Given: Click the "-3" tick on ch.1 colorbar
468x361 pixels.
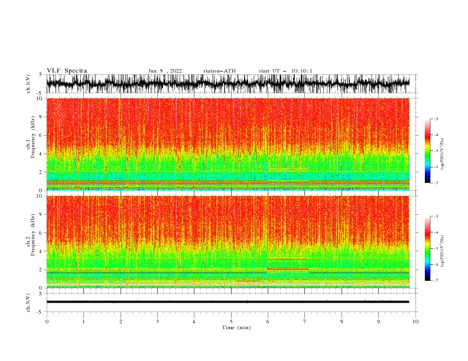Looking at the screenshot, I should (436, 119).
